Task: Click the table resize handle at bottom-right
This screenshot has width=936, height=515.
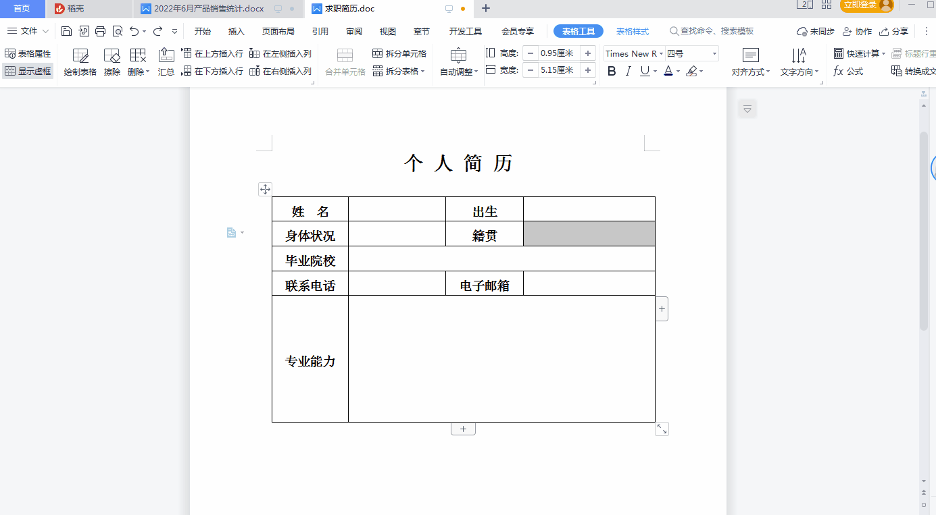Action: (662, 429)
